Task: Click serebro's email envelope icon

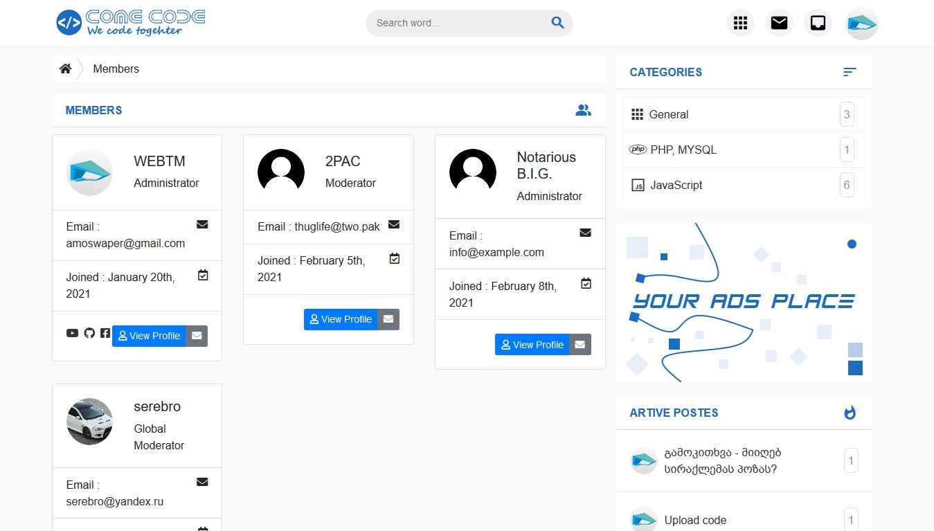Action: [x=202, y=482]
